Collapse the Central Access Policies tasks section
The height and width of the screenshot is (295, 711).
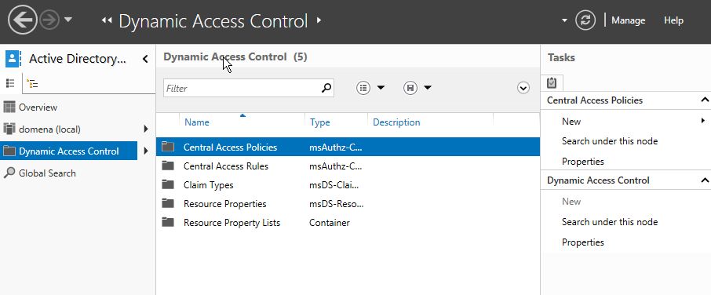click(x=705, y=100)
